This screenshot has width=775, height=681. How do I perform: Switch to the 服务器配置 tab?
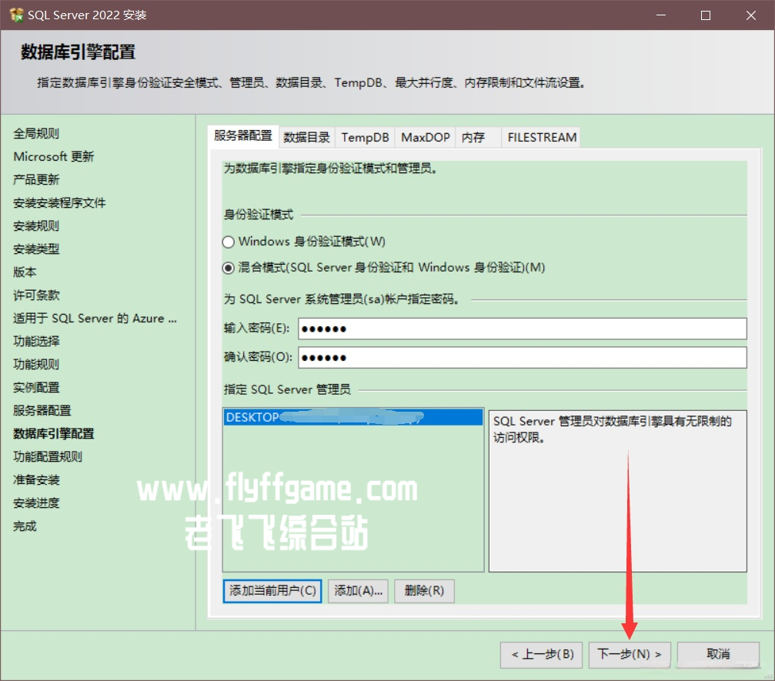243,135
